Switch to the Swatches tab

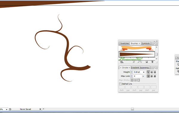124,43
